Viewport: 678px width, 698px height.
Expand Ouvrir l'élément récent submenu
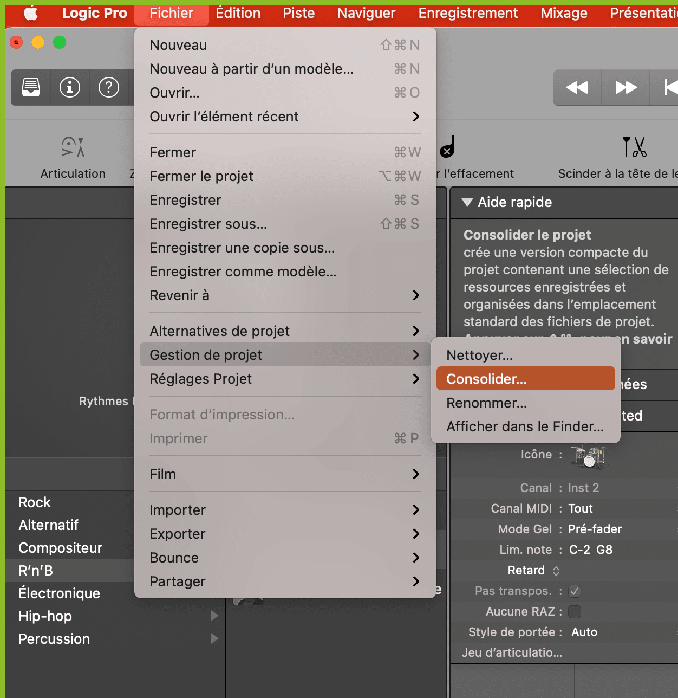(x=285, y=117)
